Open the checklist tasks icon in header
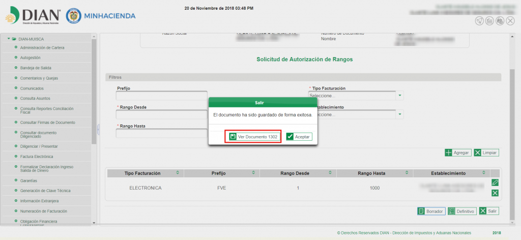Viewport: 521px width, 240px height. click(489, 20)
